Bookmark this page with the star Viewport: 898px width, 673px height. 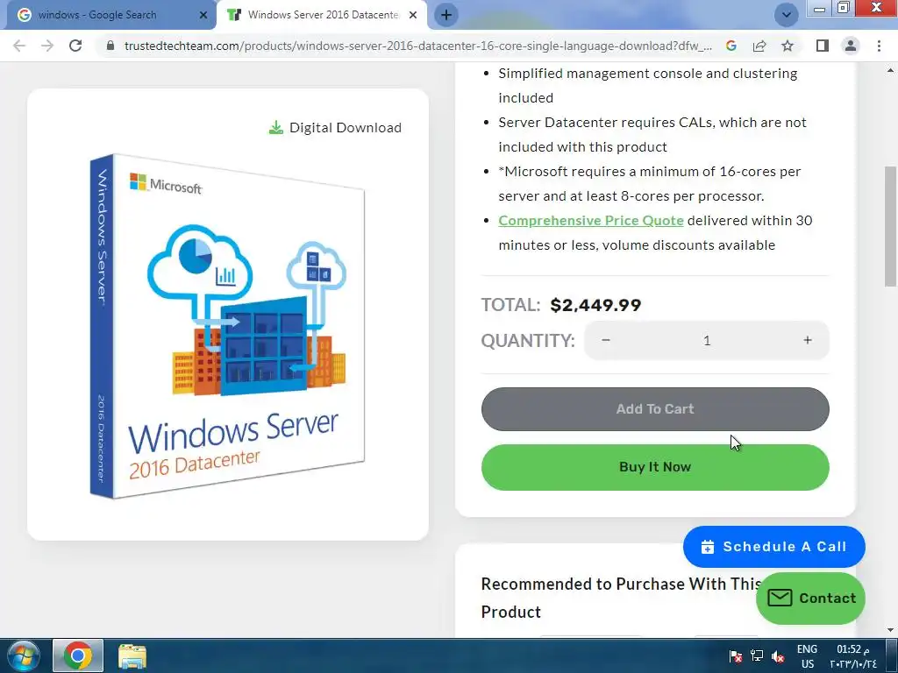click(x=788, y=46)
